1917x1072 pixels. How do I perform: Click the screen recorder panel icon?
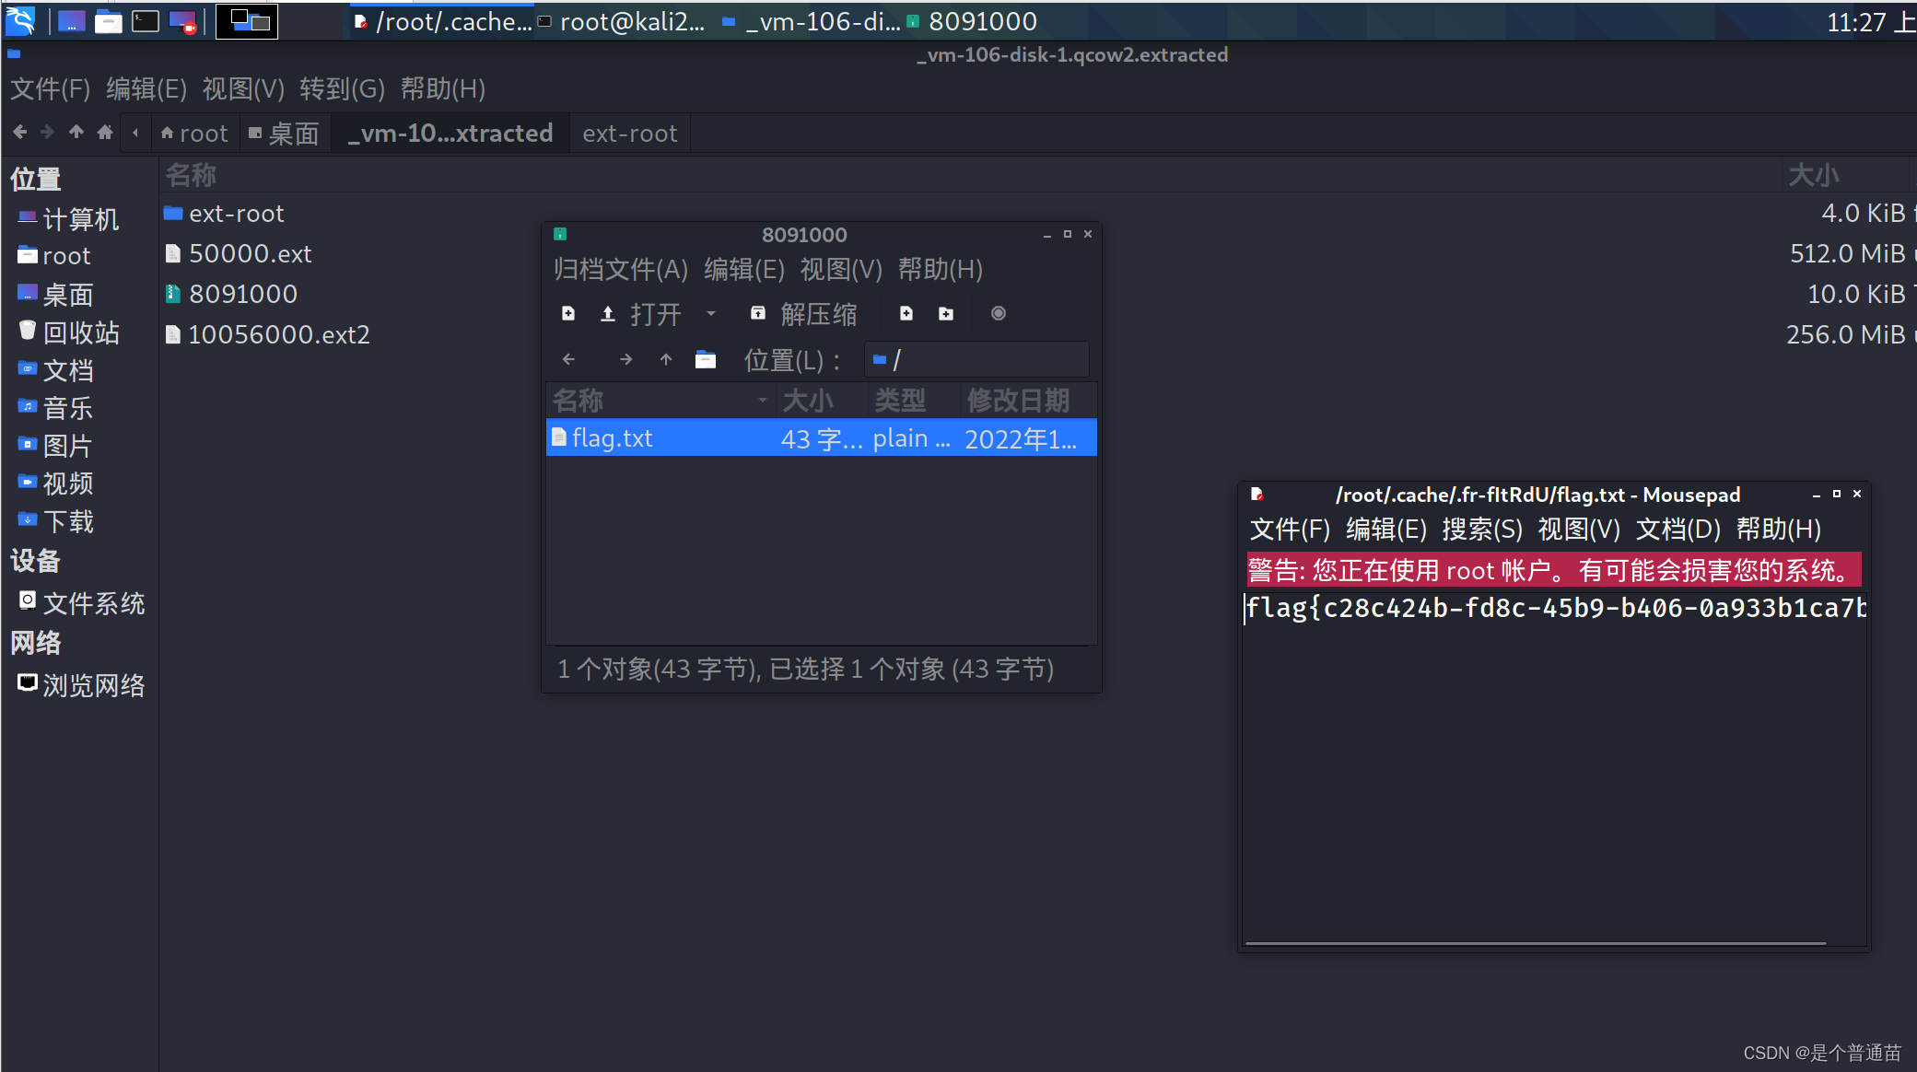coord(182,21)
